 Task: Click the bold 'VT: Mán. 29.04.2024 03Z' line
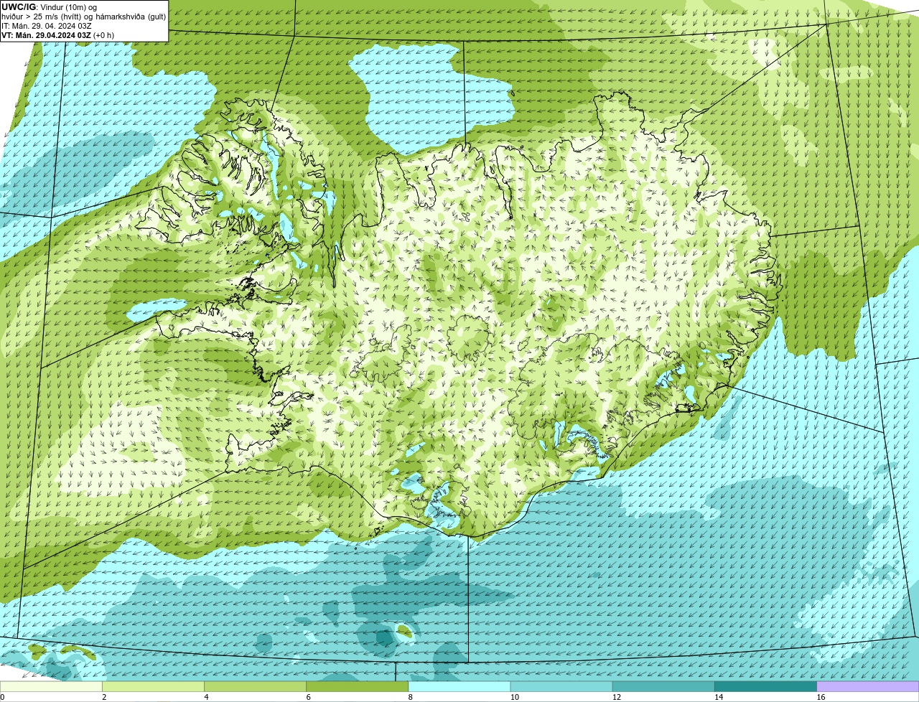pos(57,35)
